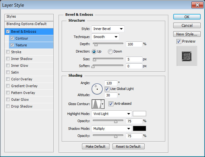Click the Gloss Contour curve thumbnail
The image size is (205, 157).
pos(96,104)
